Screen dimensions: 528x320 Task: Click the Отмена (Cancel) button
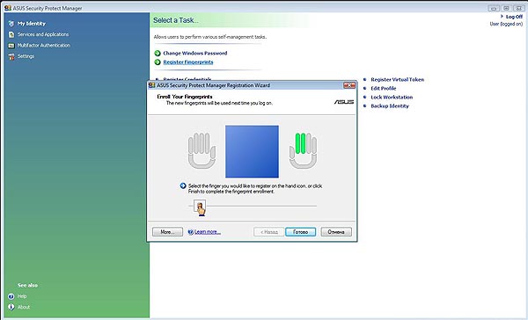336,232
